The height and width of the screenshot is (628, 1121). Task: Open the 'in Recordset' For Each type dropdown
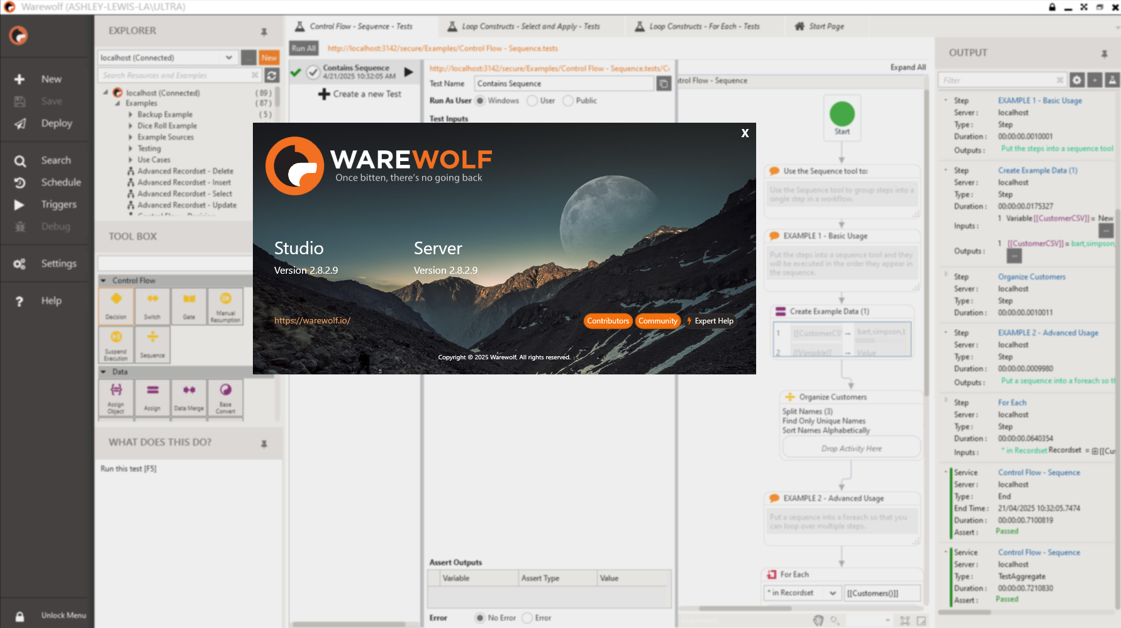point(802,593)
